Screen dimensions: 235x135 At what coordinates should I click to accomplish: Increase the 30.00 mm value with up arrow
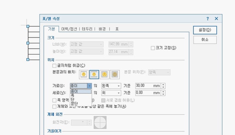[x=163, y=85]
